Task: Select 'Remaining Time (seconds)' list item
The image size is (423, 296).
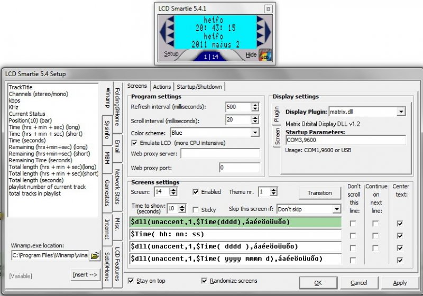Action: coord(40,160)
